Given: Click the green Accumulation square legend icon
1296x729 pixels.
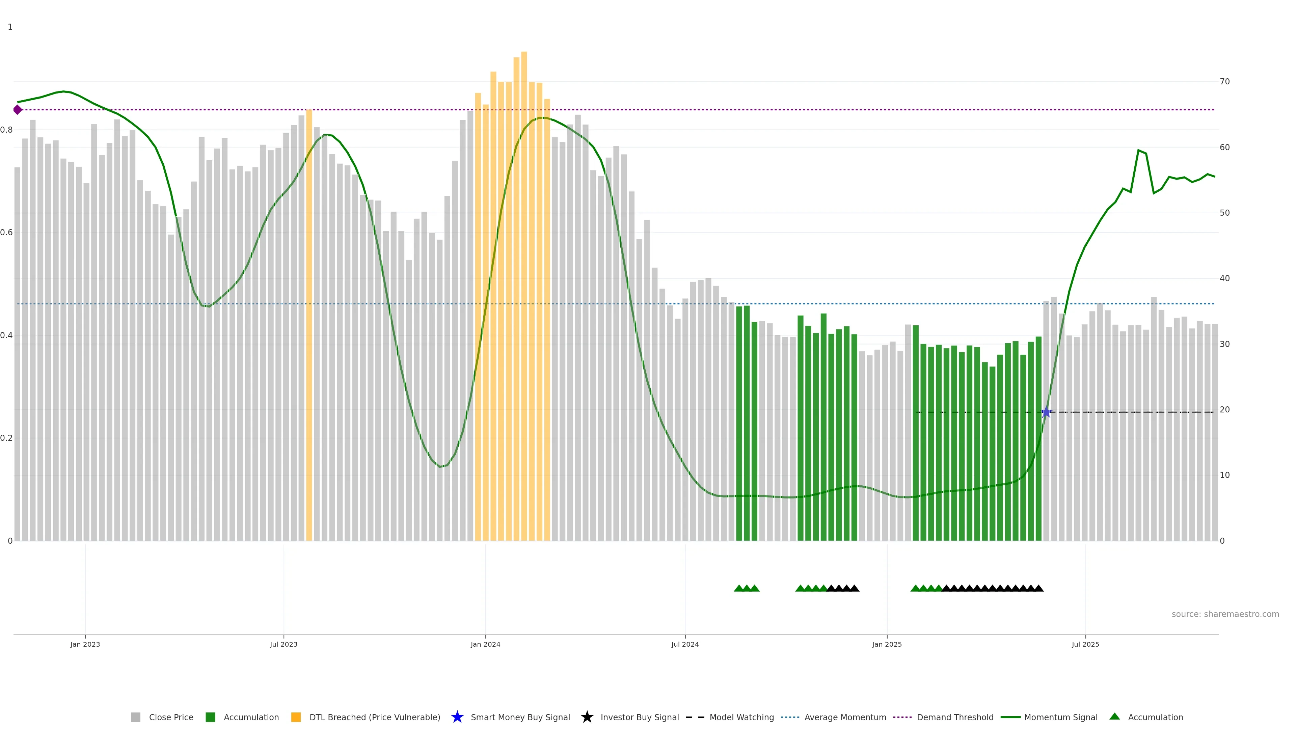Looking at the screenshot, I should point(210,717).
